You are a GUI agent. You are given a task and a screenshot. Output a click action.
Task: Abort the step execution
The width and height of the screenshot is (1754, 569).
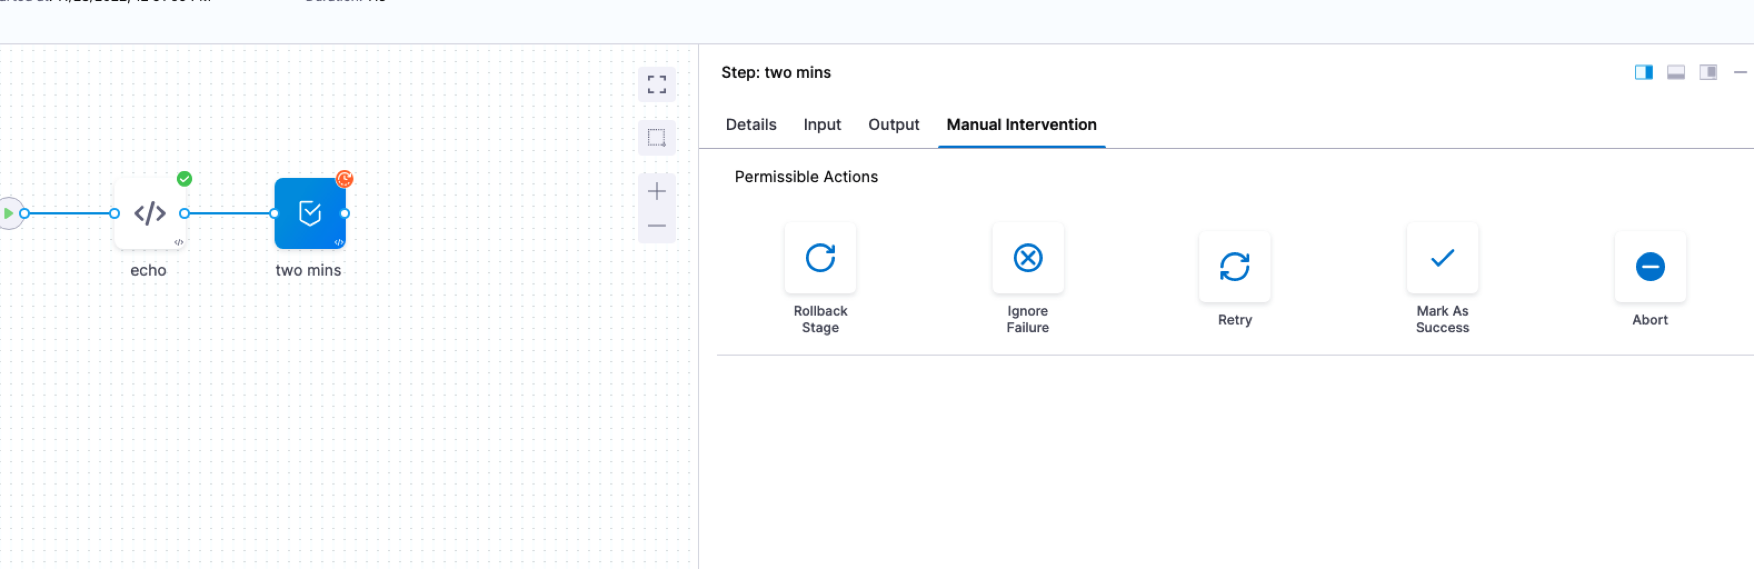[1649, 267]
